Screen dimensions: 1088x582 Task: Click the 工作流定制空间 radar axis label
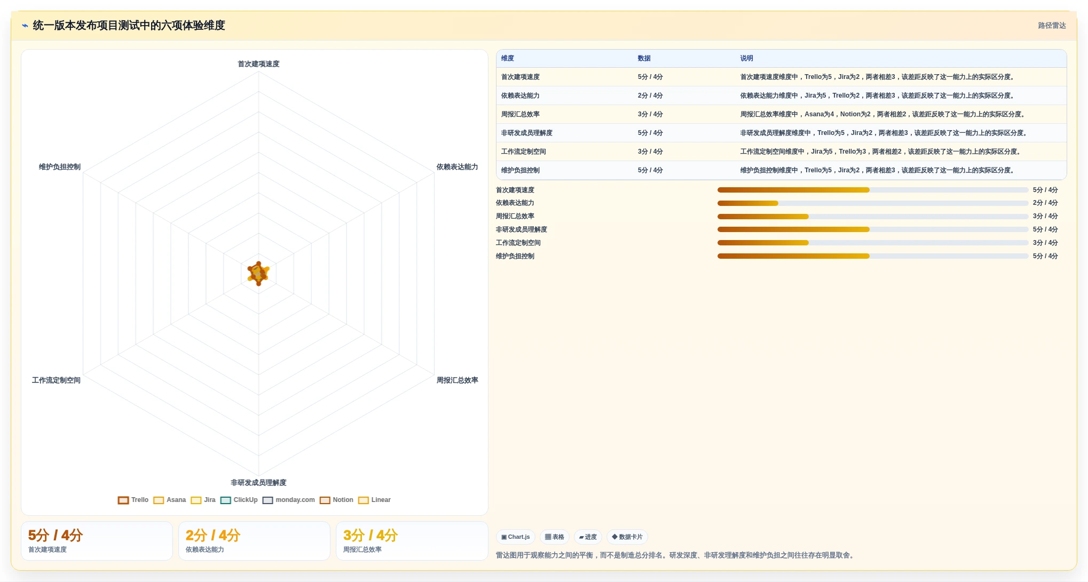(56, 380)
